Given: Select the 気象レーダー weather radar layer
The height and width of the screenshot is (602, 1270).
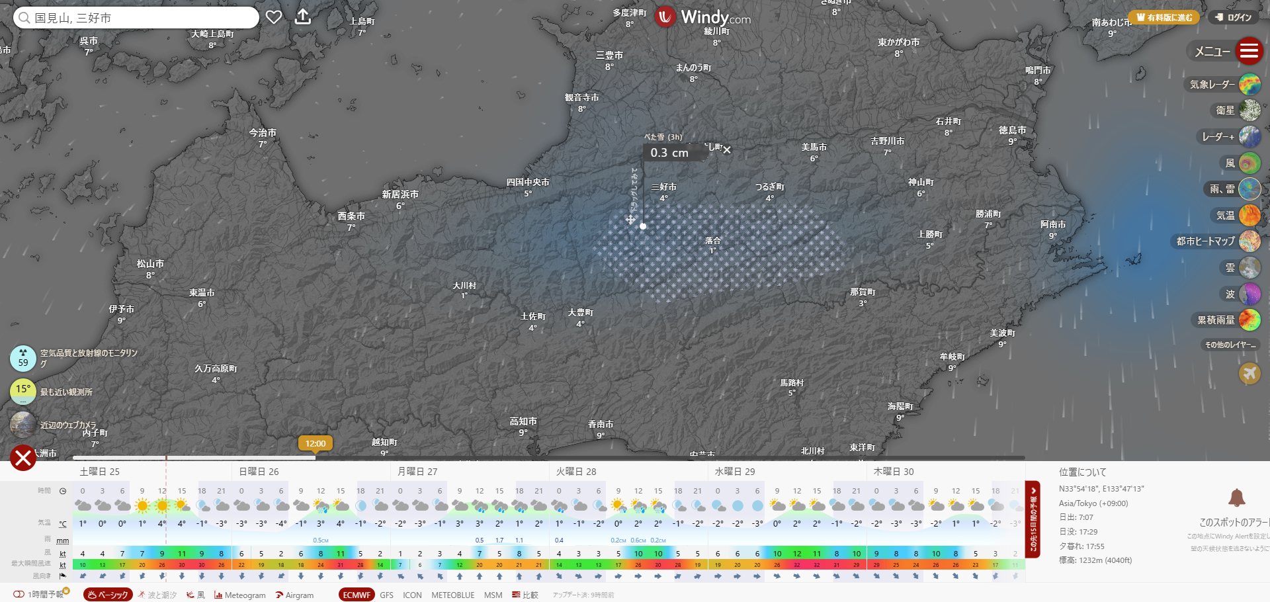Looking at the screenshot, I should [1249, 85].
